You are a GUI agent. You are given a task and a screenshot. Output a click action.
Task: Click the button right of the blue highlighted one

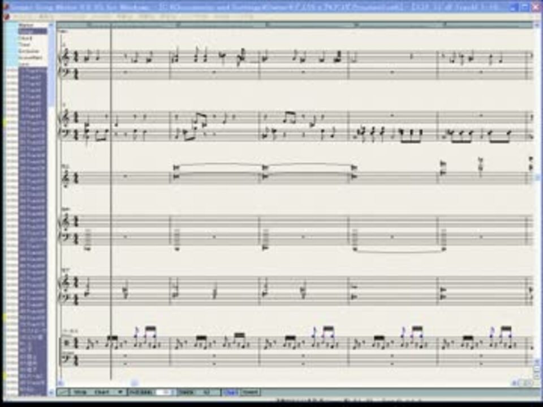pyautogui.click(x=249, y=392)
